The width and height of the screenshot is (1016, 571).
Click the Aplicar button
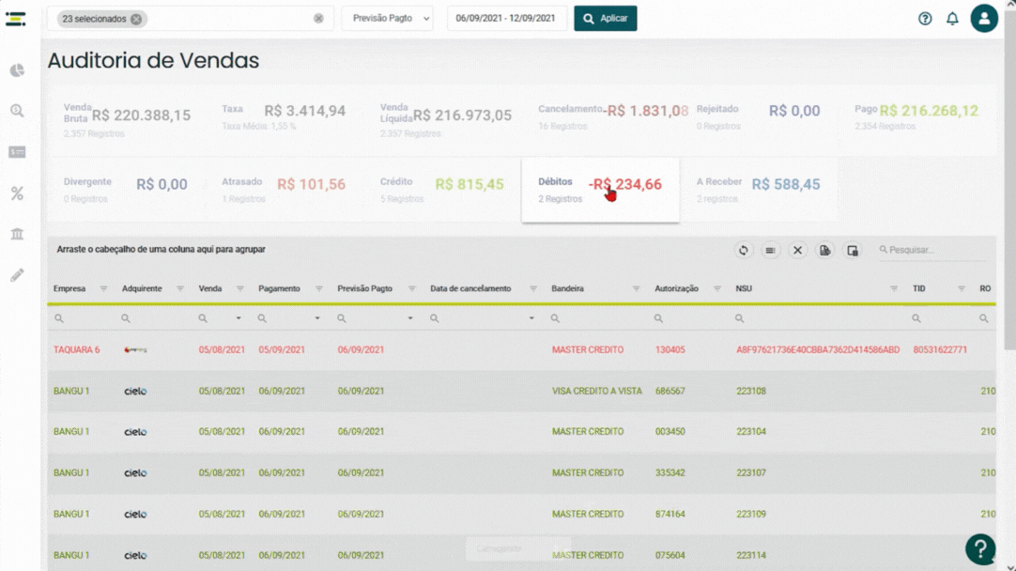point(606,18)
